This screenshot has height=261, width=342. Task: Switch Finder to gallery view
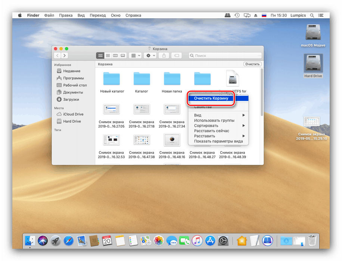(x=123, y=56)
